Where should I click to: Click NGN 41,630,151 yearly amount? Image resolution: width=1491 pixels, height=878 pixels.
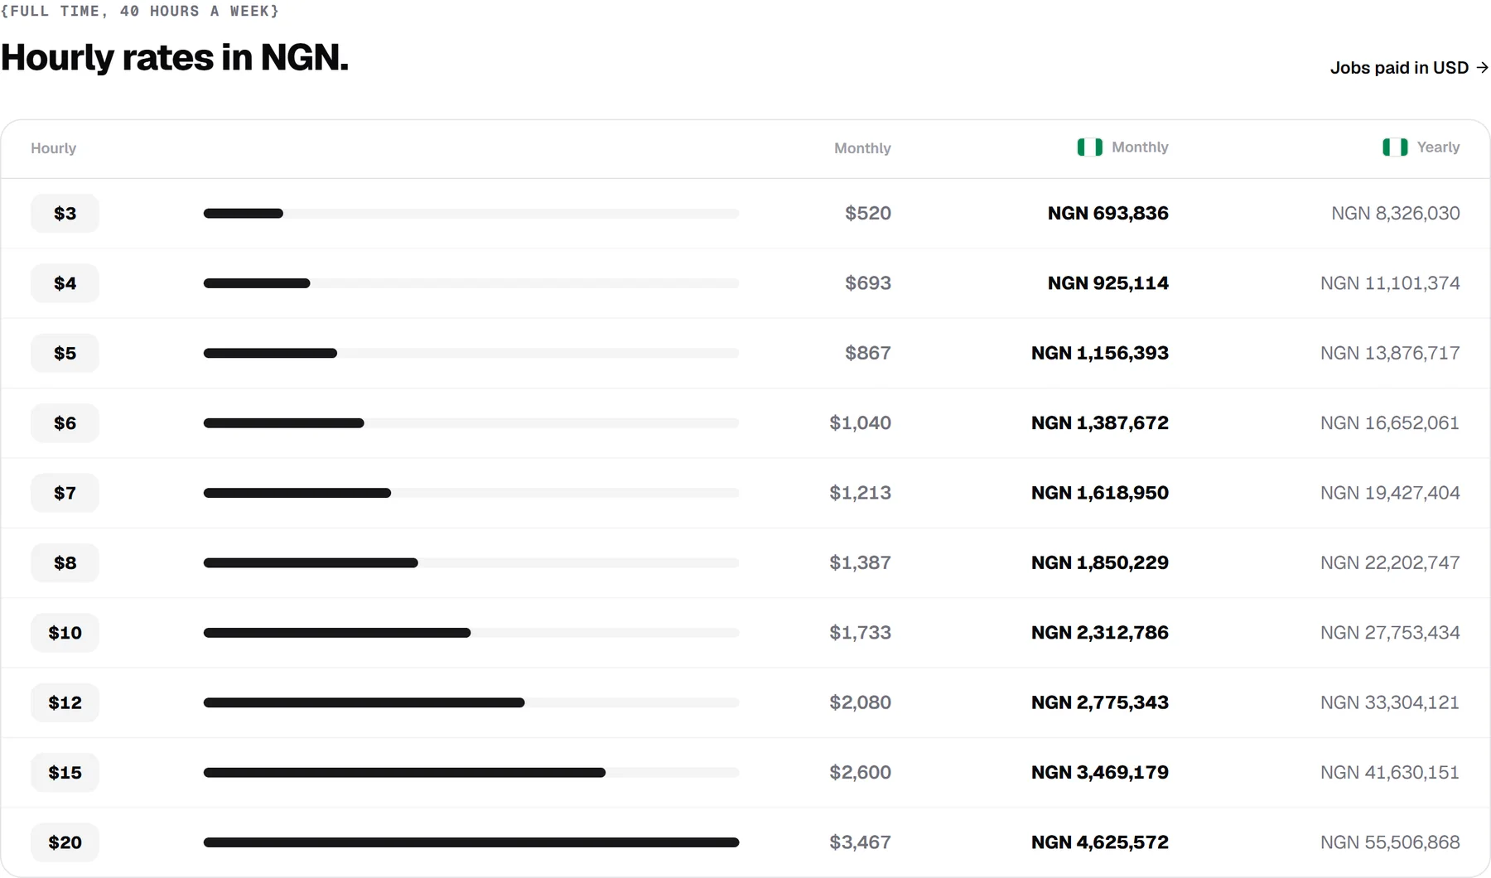pyautogui.click(x=1390, y=773)
